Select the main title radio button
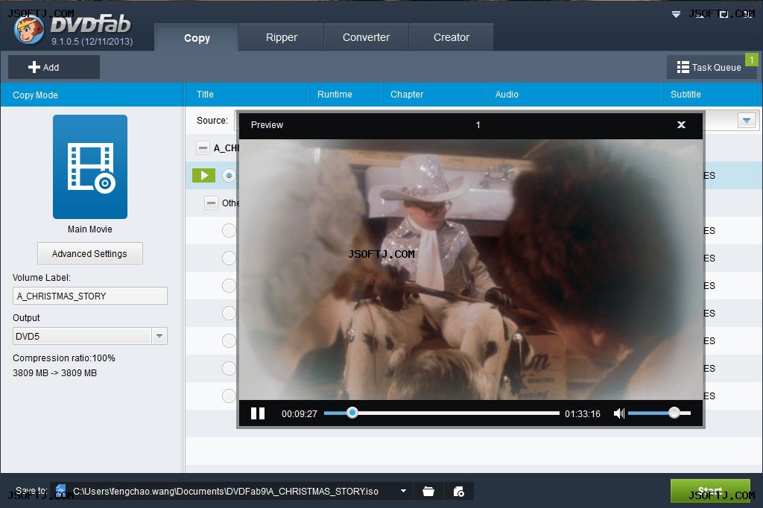The height and width of the screenshot is (508, 763). tap(229, 176)
